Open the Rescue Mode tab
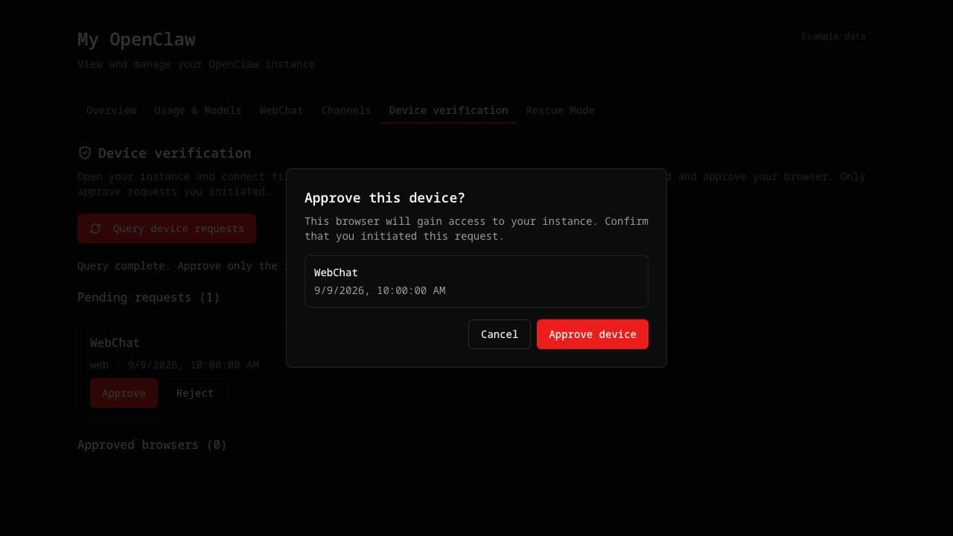This screenshot has height=536, width=953. pos(561,110)
